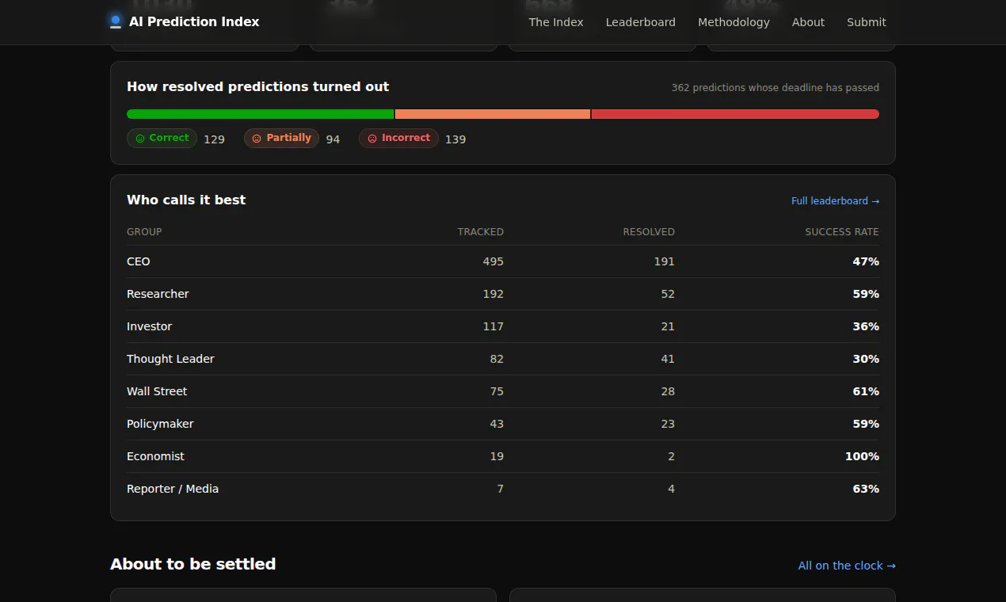This screenshot has height=602, width=1006.
Task: Click the About to be settled heading
Action: (193, 564)
